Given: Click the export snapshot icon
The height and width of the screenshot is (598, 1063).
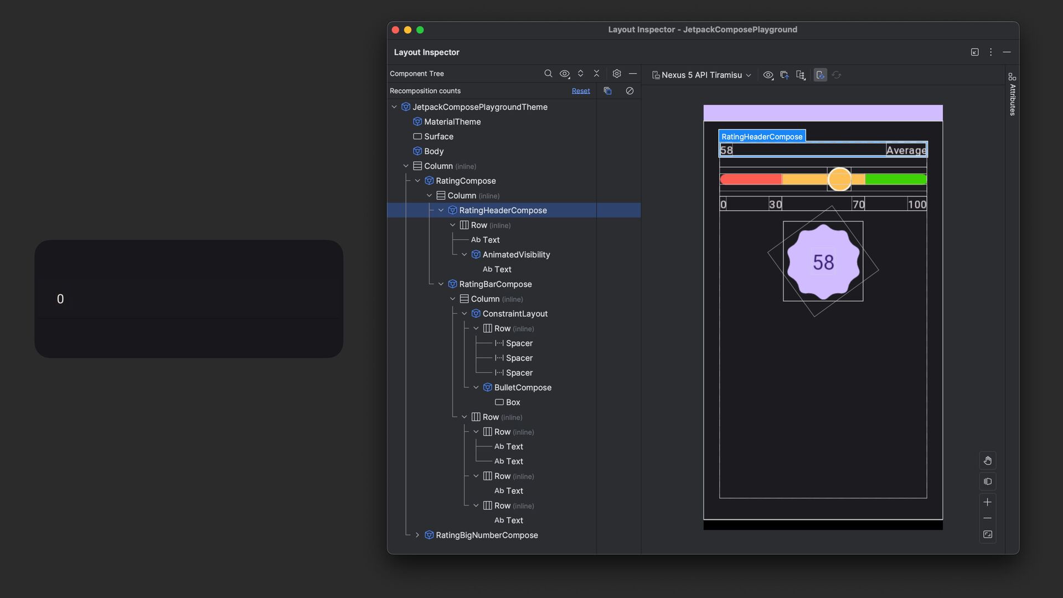Looking at the screenshot, I should pyautogui.click(x=785, y=75).
